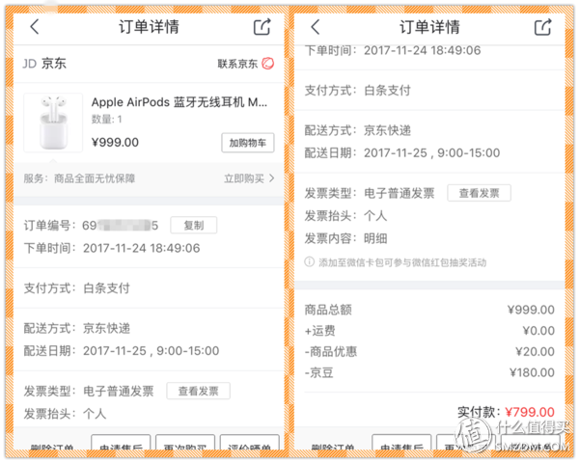This screenshot has width=579, height=463.
Task: Select the ¥799.00 paid amount
Action: tap(530, 412)
